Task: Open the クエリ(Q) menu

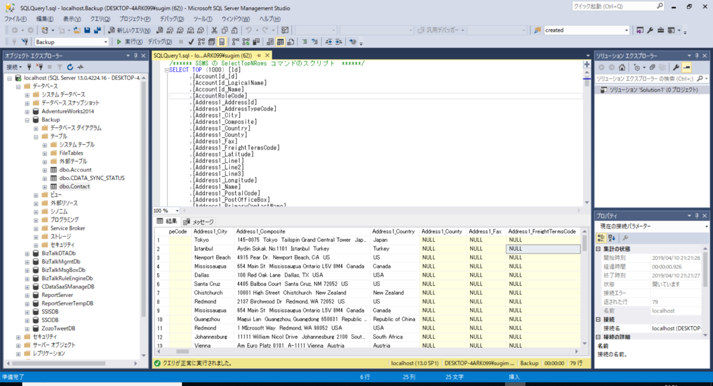Action: pyautogui.click(x=101, y=19)
